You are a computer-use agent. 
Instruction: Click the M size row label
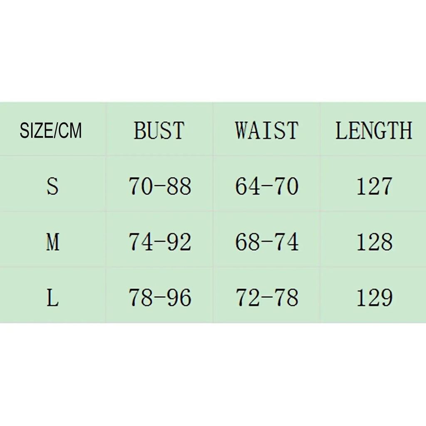(x=52, y=242)
